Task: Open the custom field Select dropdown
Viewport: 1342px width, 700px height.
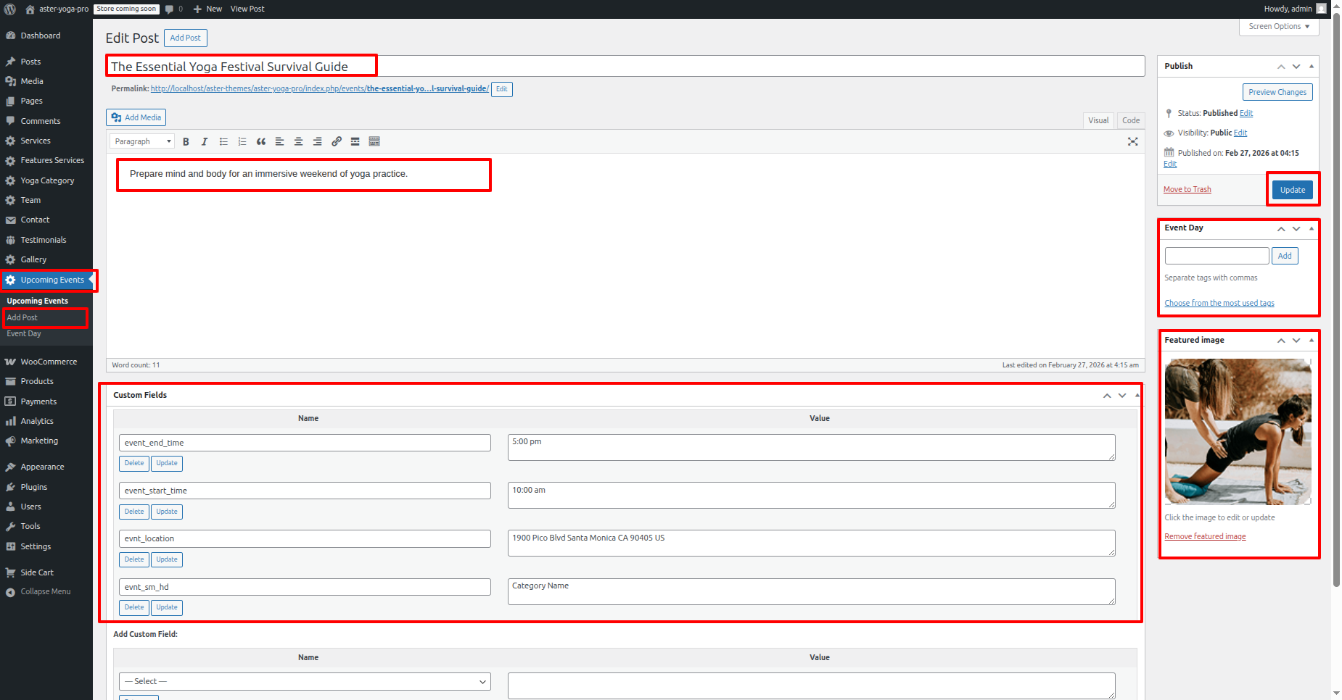Action: tap(305, 681)
